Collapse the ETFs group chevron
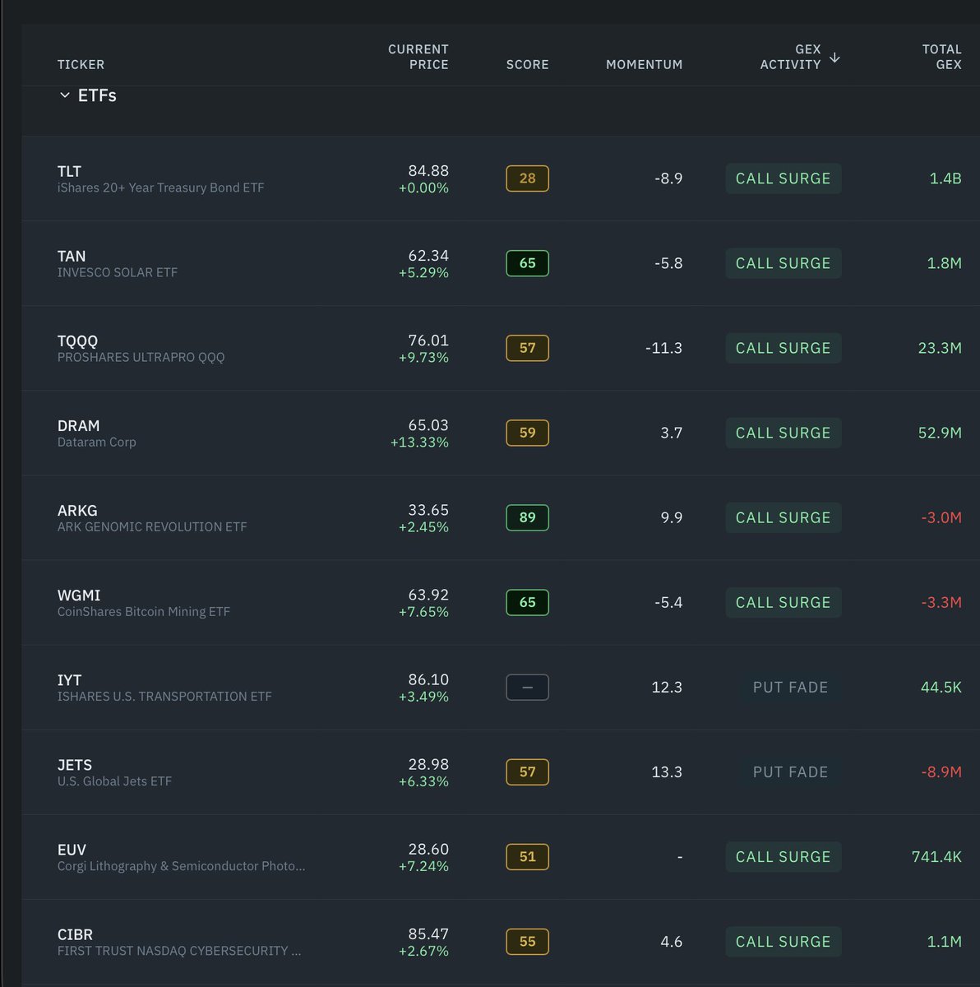 pyautogui.click(x=65, y=95)
